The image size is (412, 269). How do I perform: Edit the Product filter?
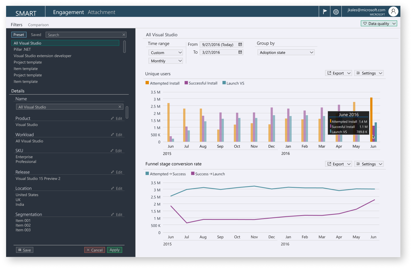[x=117, y=118]
